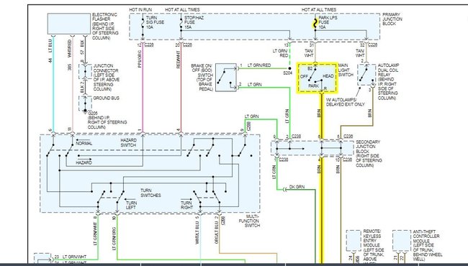Click the 'LT GRN/RED' label at pin 1
468x266 pixels.
(x=259, y=65)
